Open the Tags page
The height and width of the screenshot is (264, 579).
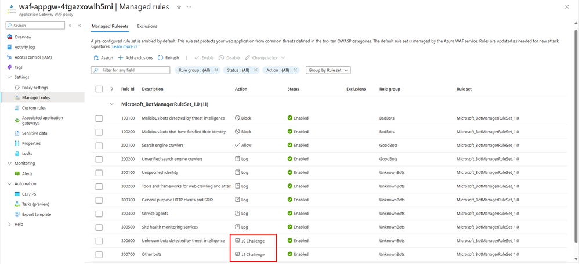pos(19,67)
